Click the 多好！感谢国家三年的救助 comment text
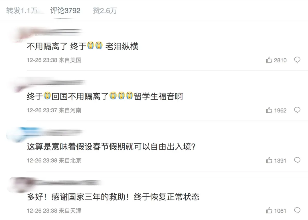Screen dimensions: 308x220 pyautogui.click(x=113, y=197)
